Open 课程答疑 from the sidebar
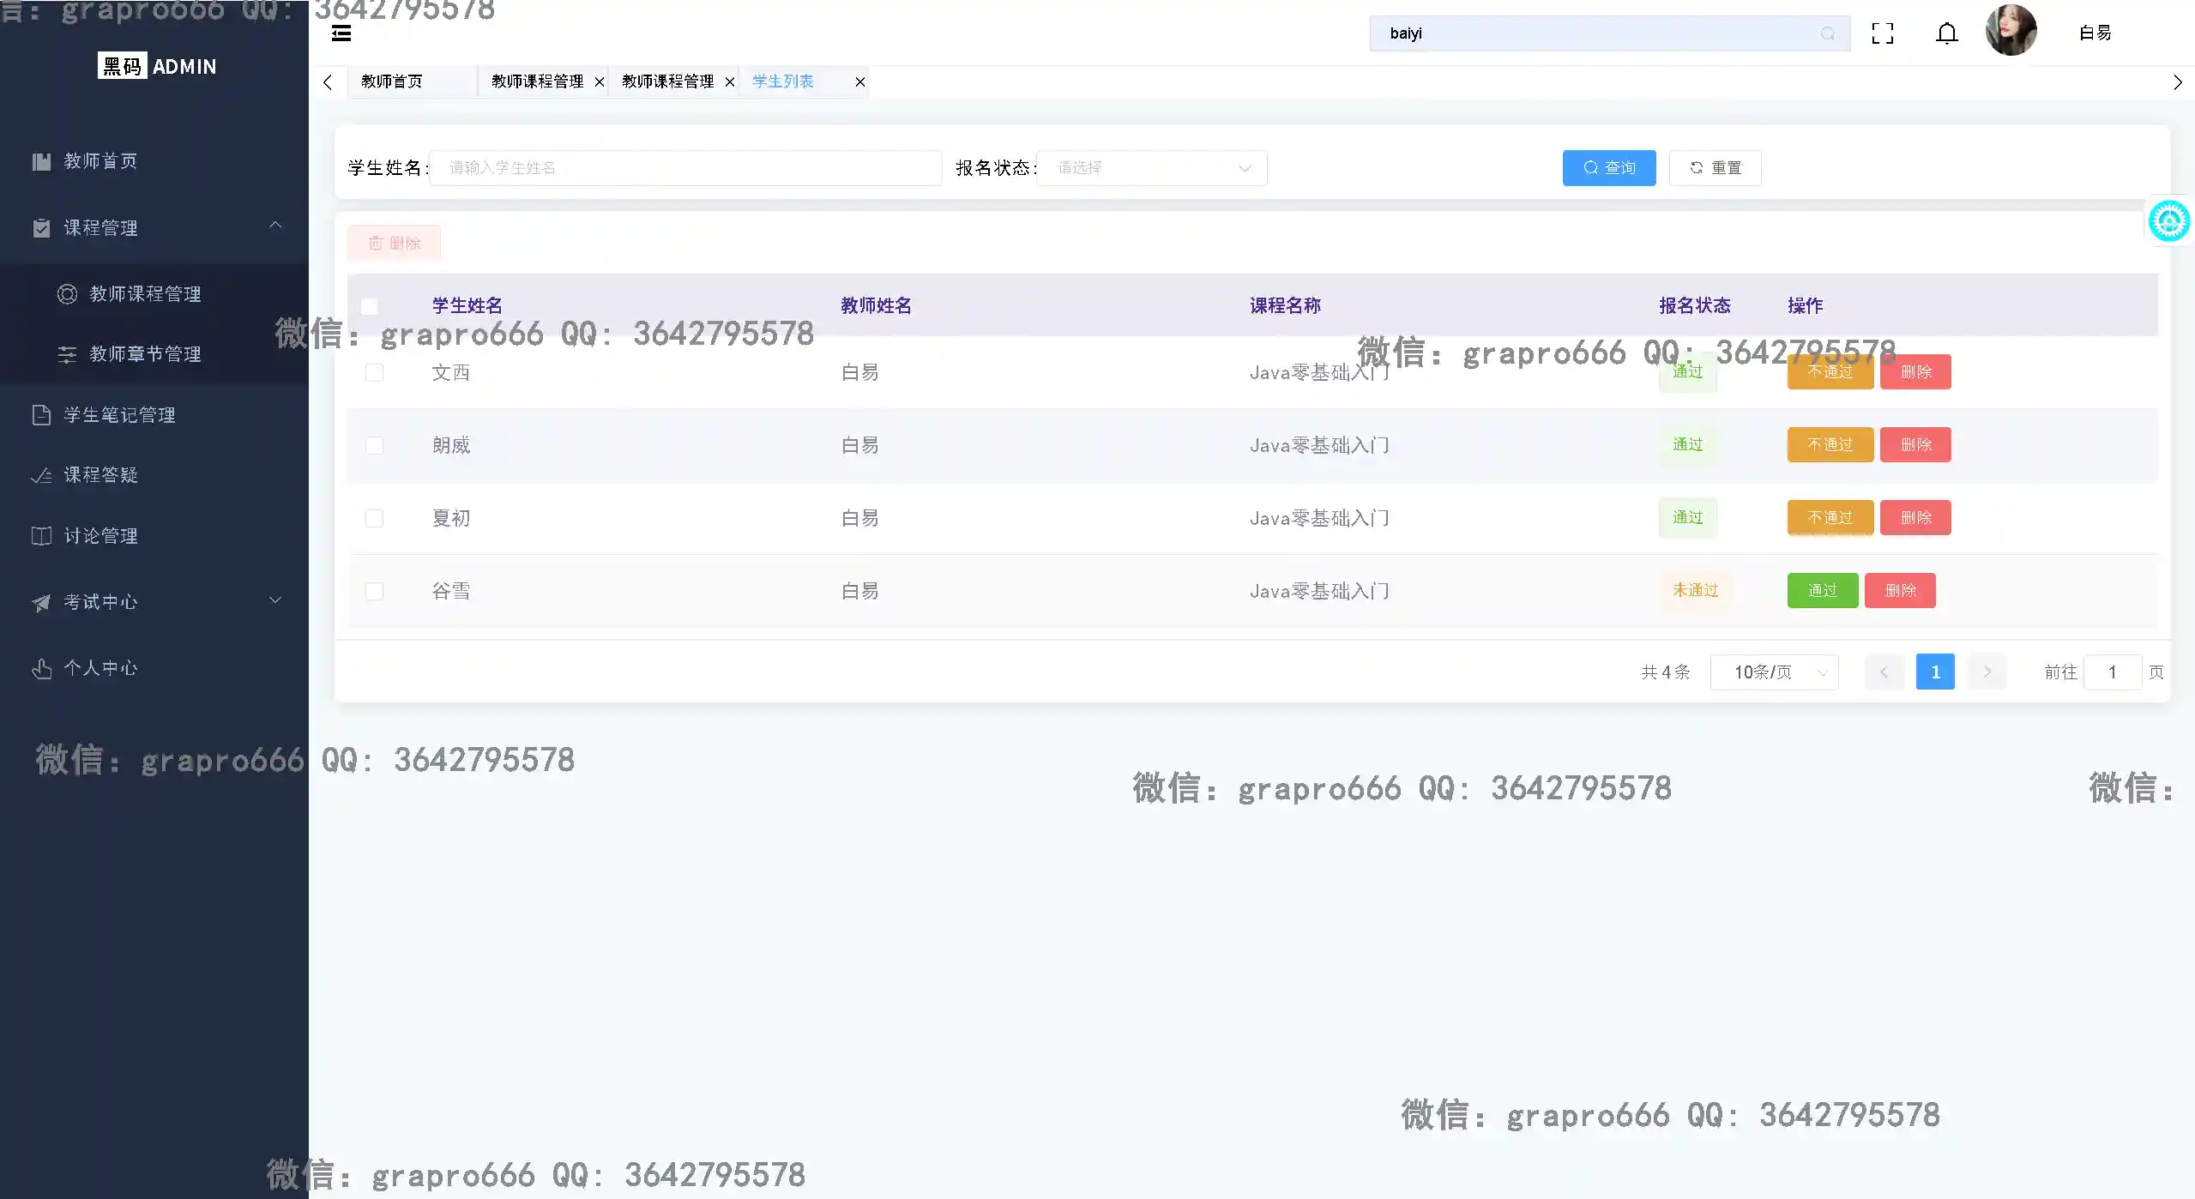Viewport: 2195px width, 1199px height. pyautogui.click(x=102, y=474)
